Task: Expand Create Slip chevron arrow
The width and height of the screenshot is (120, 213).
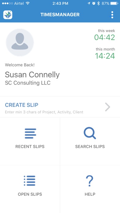Action: pos(108,107)
